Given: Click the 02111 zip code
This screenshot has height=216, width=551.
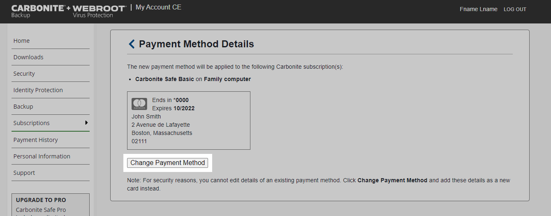Looking at the screenshot, I should (x=139, y=141).
